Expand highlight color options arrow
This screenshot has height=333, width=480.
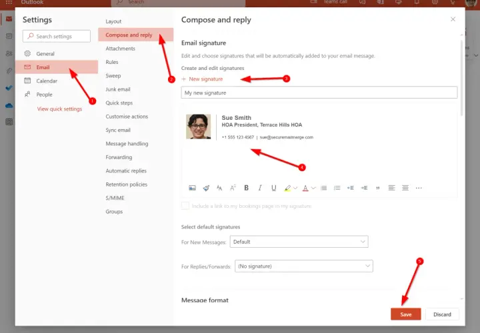click(x=295, y=188)
